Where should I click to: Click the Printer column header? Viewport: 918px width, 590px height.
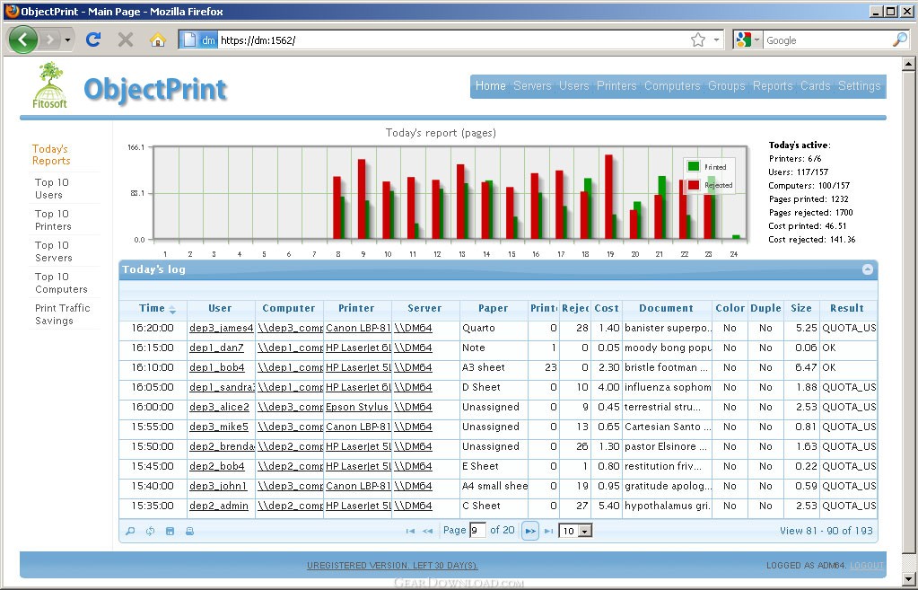coord(356,309)
